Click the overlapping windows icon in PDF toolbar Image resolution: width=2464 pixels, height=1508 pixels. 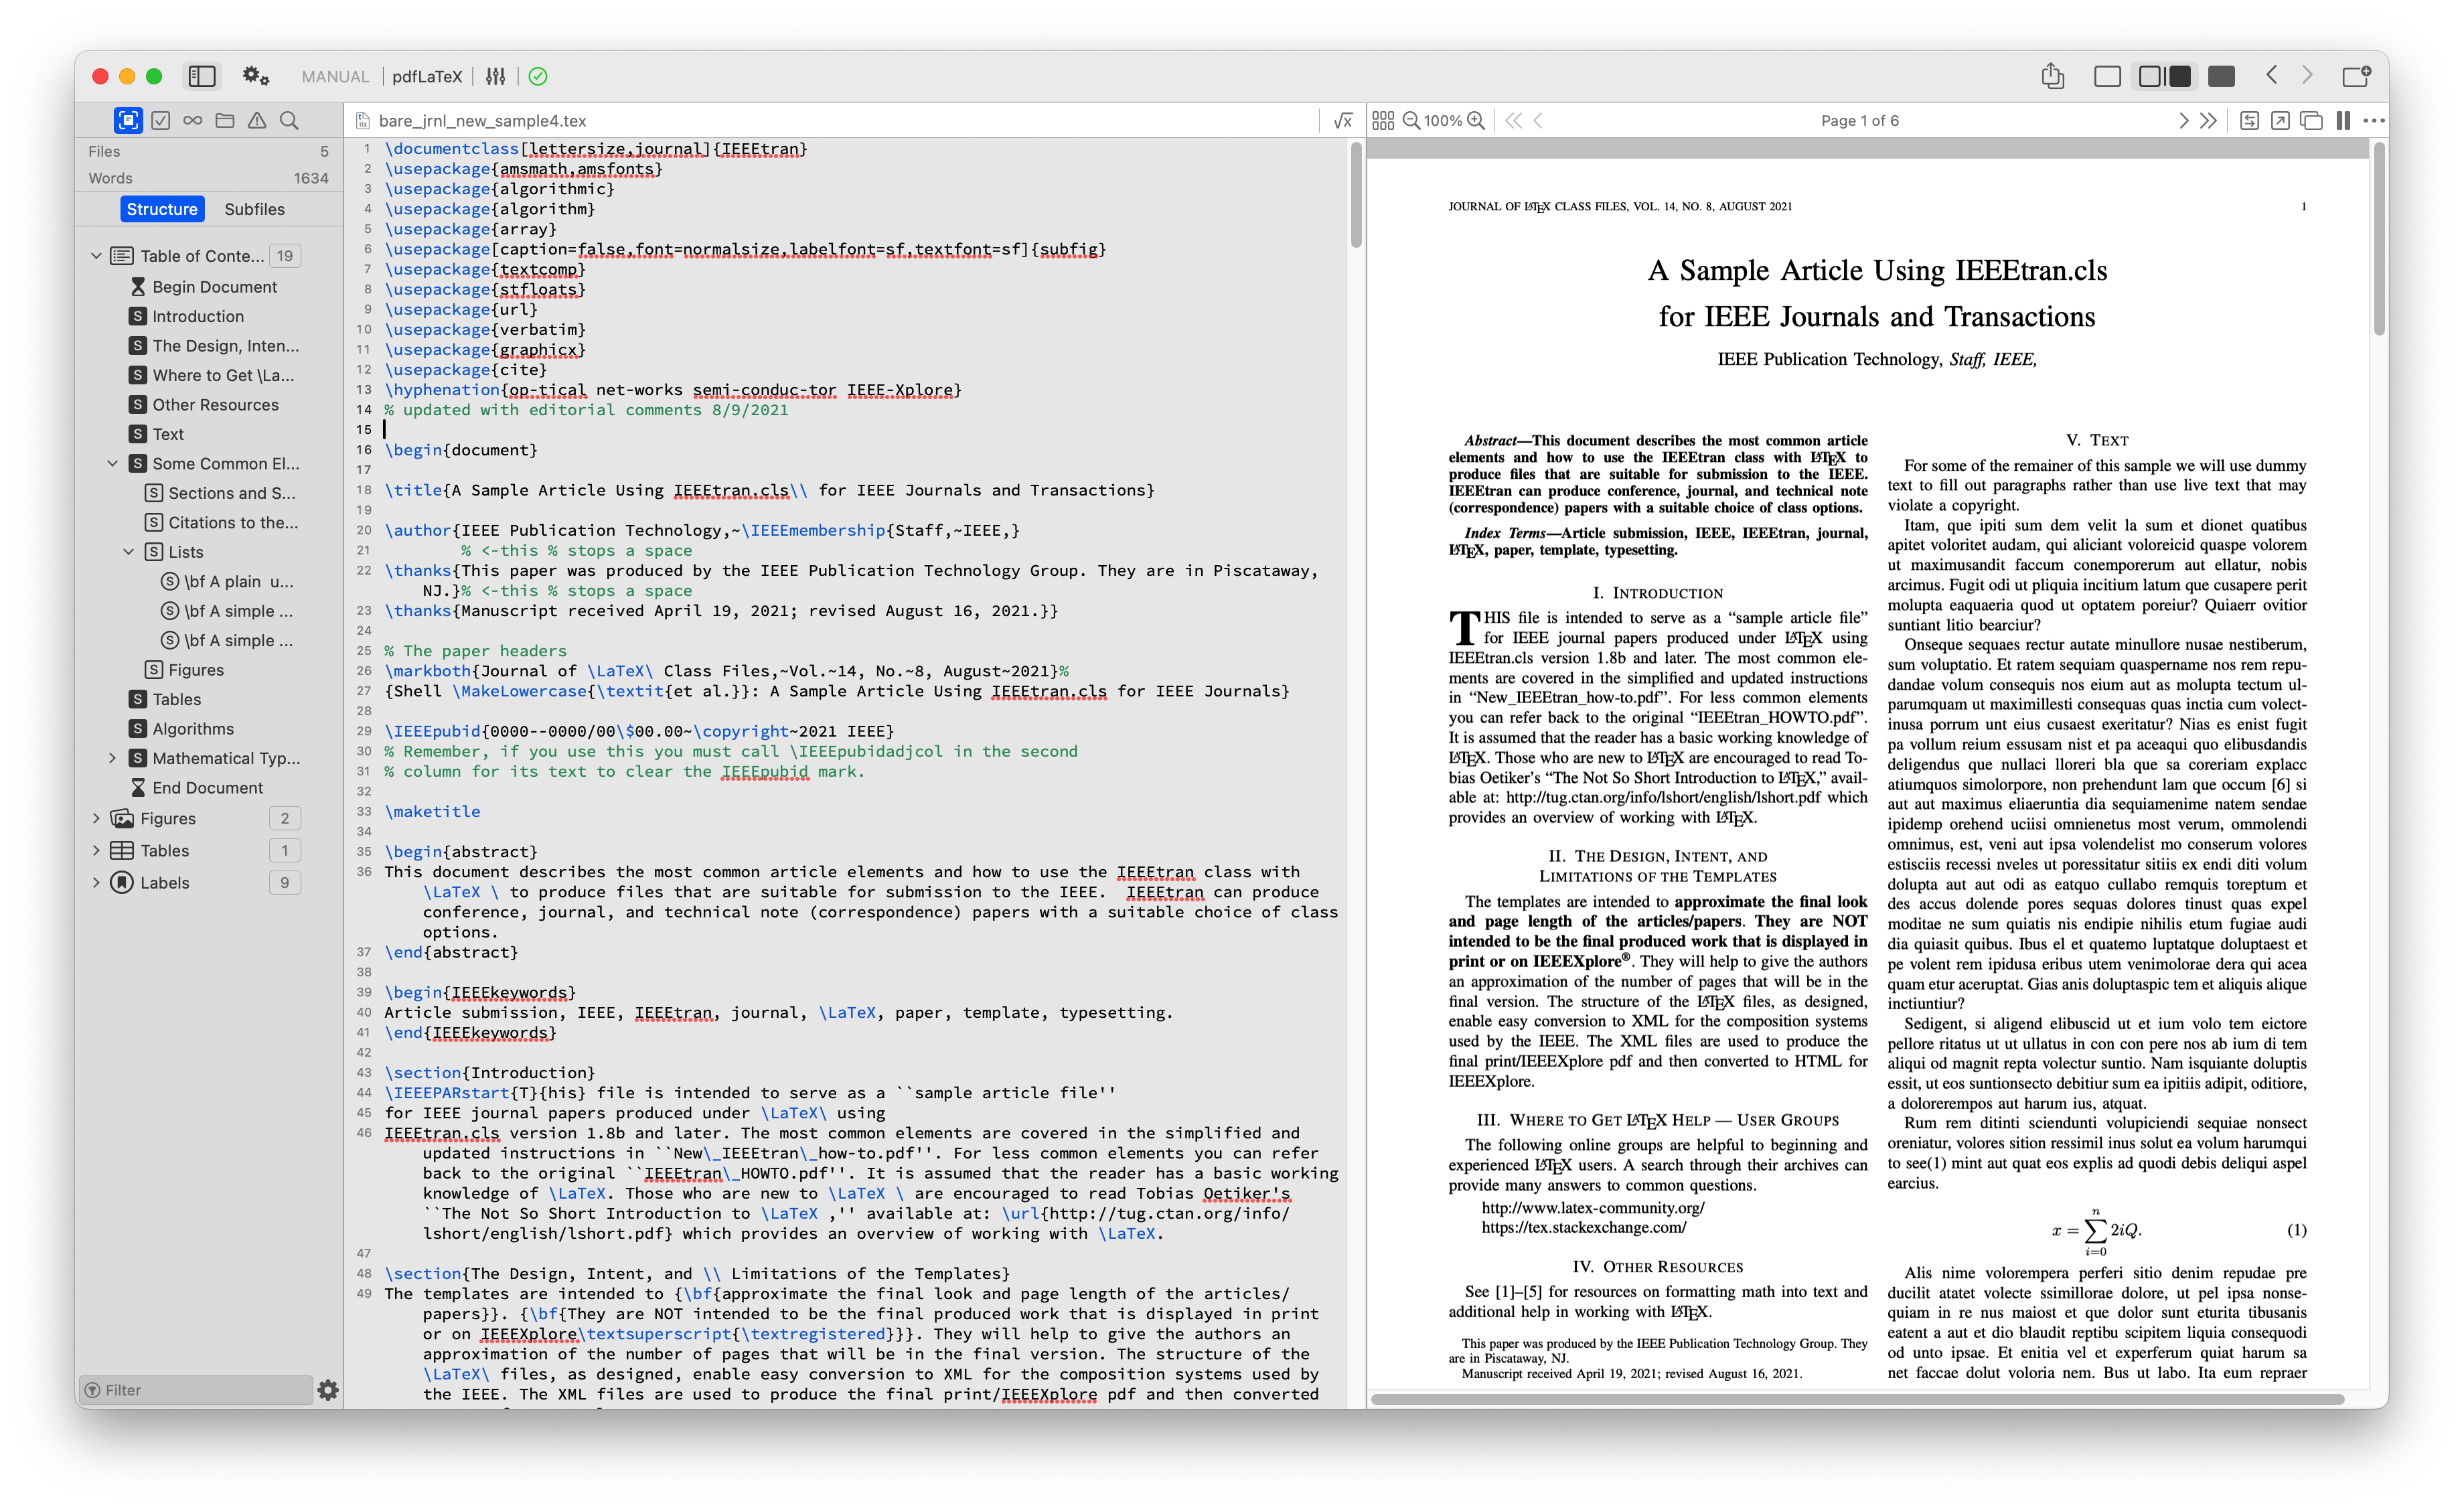[2311, 120]
